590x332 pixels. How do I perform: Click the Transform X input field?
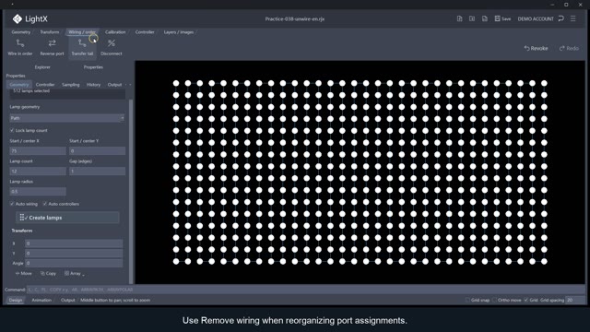coord(74,243)
